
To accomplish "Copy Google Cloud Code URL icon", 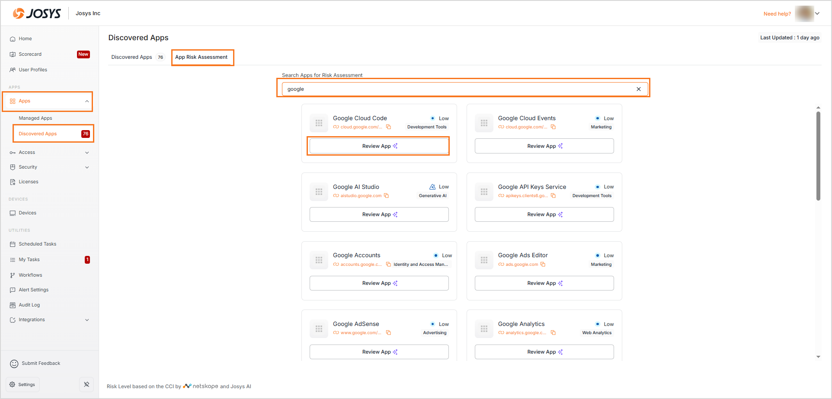I will click(388, 127).
